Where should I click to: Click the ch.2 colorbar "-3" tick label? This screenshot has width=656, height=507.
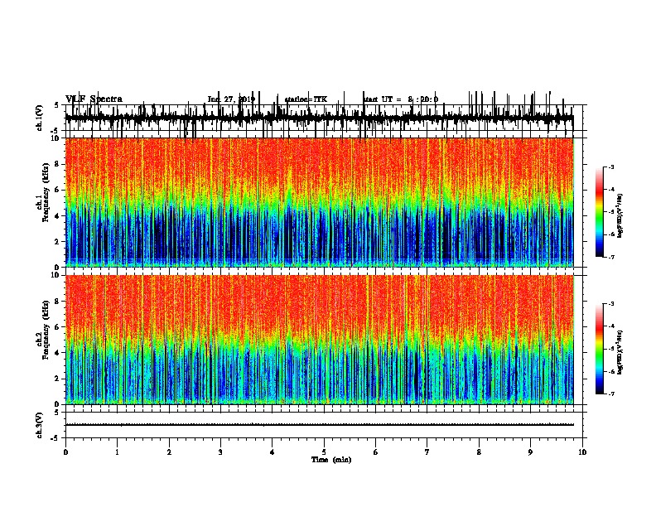coord(610,304)
